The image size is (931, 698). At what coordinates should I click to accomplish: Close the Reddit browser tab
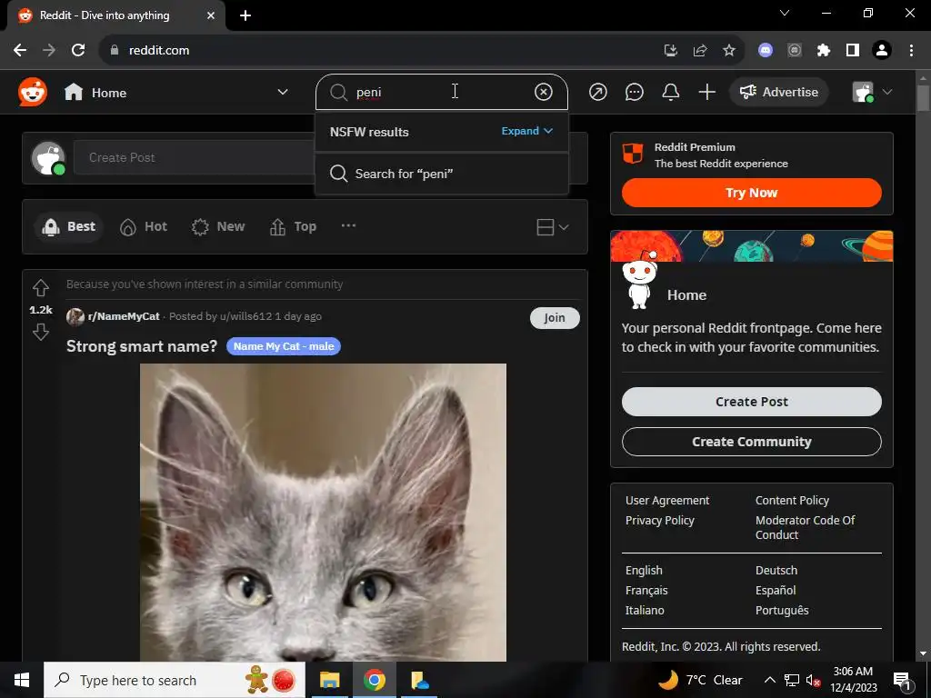[211, 15]
